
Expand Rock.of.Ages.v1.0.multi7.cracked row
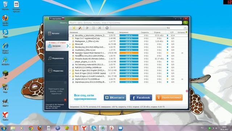click(x=70, y=76)
